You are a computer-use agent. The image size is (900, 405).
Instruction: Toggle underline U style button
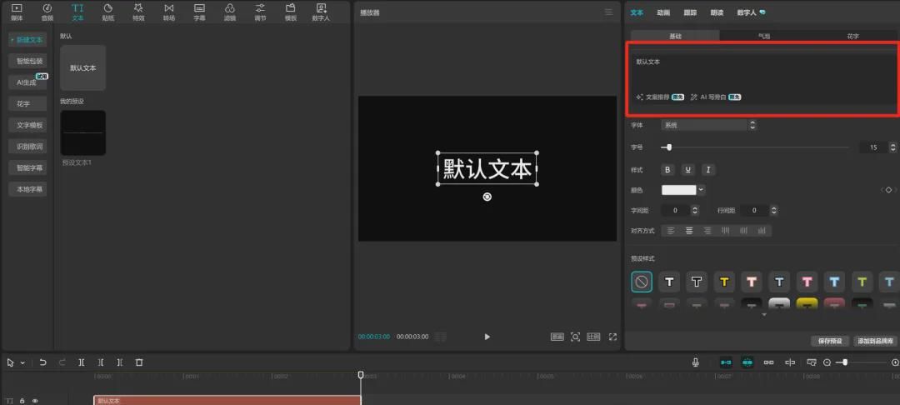click(x=687, y=170)
